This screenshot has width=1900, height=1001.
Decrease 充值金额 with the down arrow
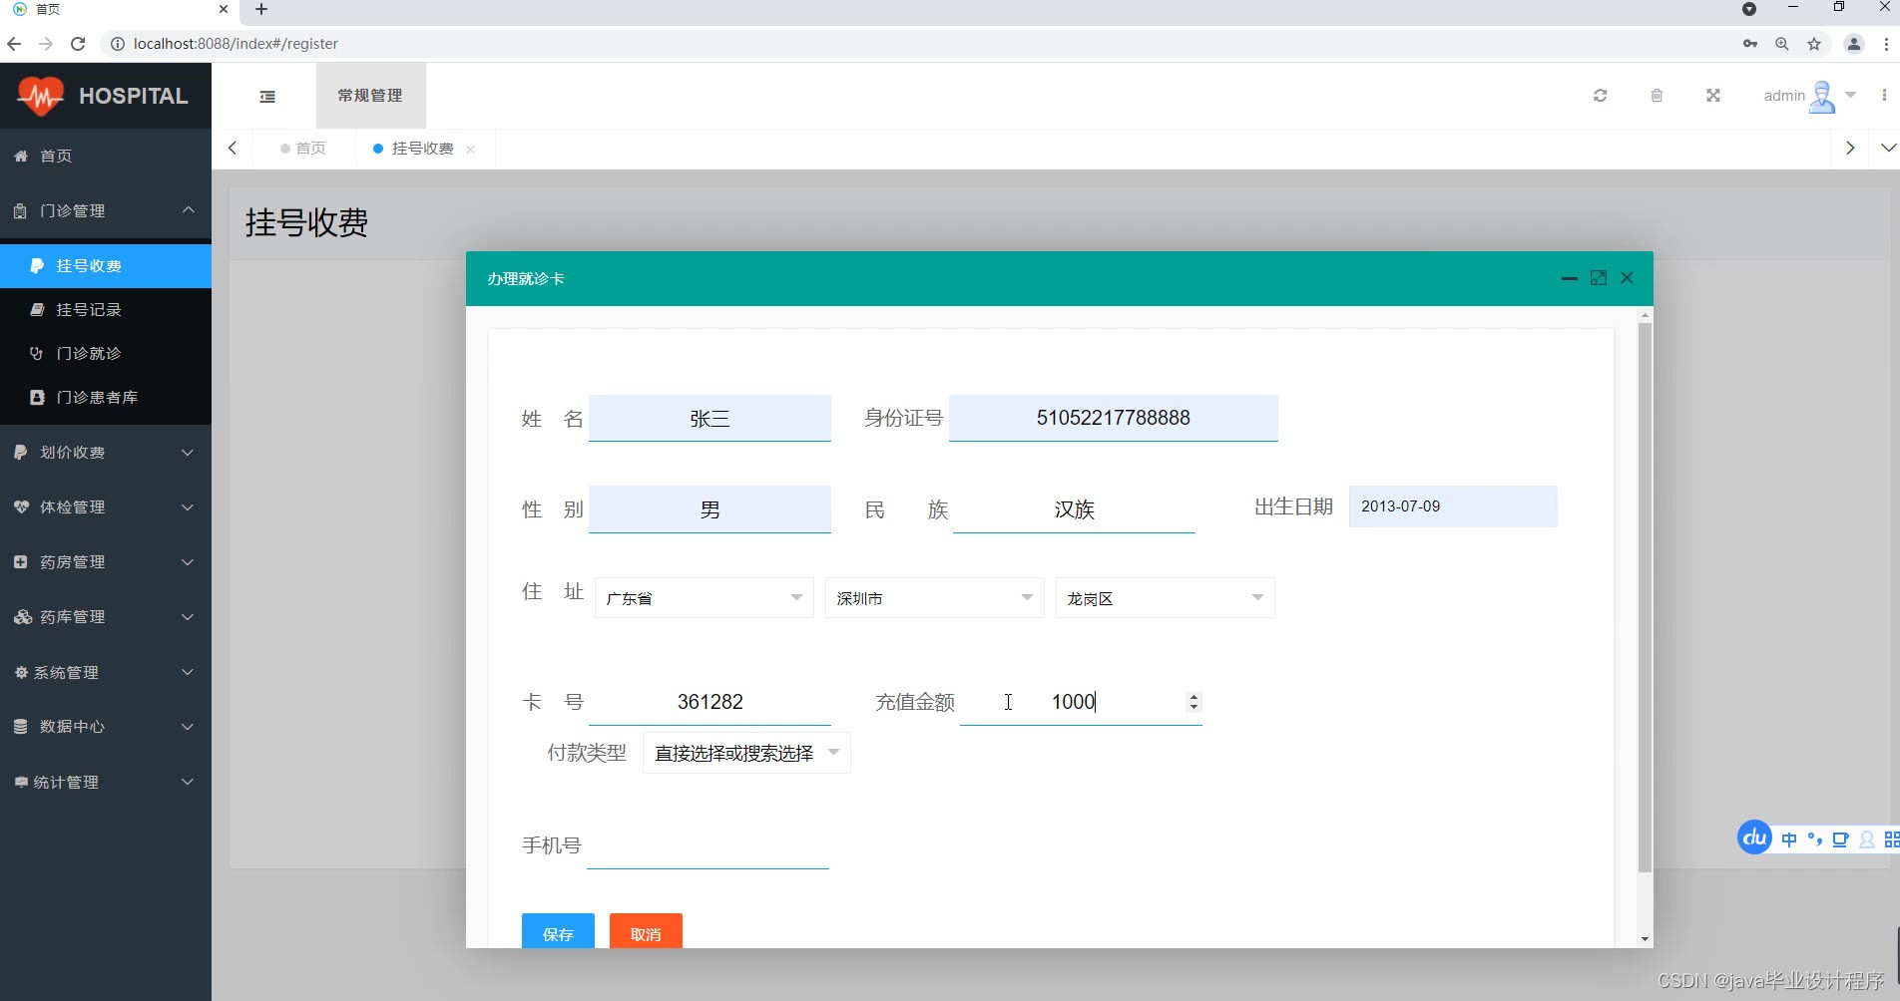(x=1193, y=708)
